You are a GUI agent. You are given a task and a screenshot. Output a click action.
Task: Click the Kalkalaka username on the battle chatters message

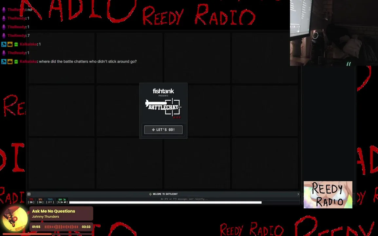(28, 62)
